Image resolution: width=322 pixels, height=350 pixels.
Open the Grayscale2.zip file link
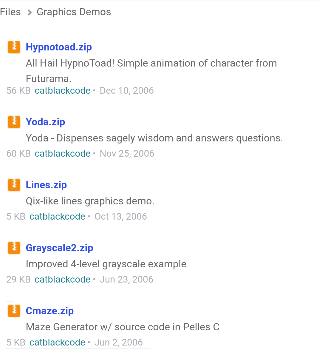pyautogui.click(x=60, y=248)
